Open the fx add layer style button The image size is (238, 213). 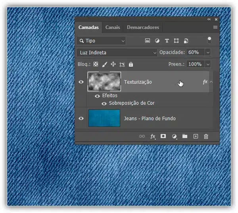pyautogui.click(x=153, y=136)
